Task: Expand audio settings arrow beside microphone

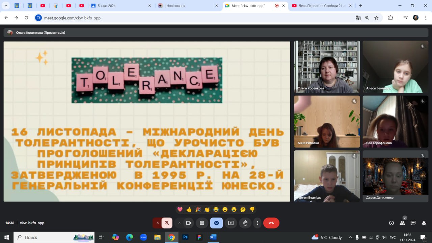Action: point(157,223)
